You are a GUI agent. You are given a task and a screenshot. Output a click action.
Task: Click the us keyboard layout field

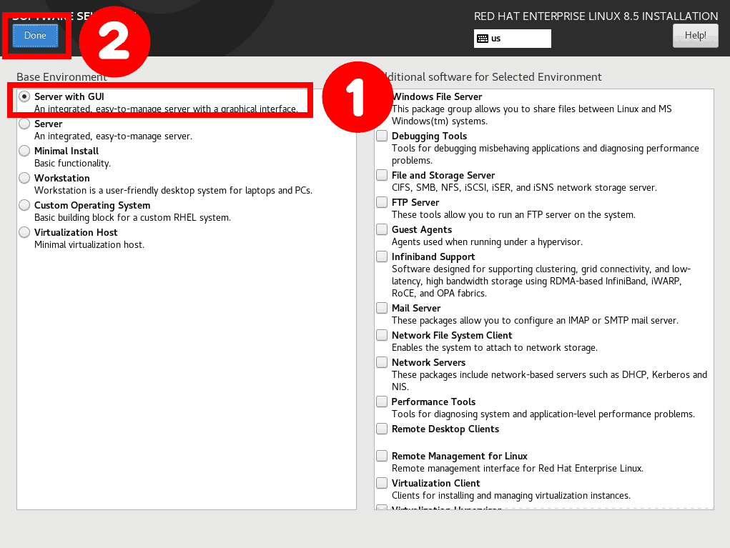coord(512,39)
